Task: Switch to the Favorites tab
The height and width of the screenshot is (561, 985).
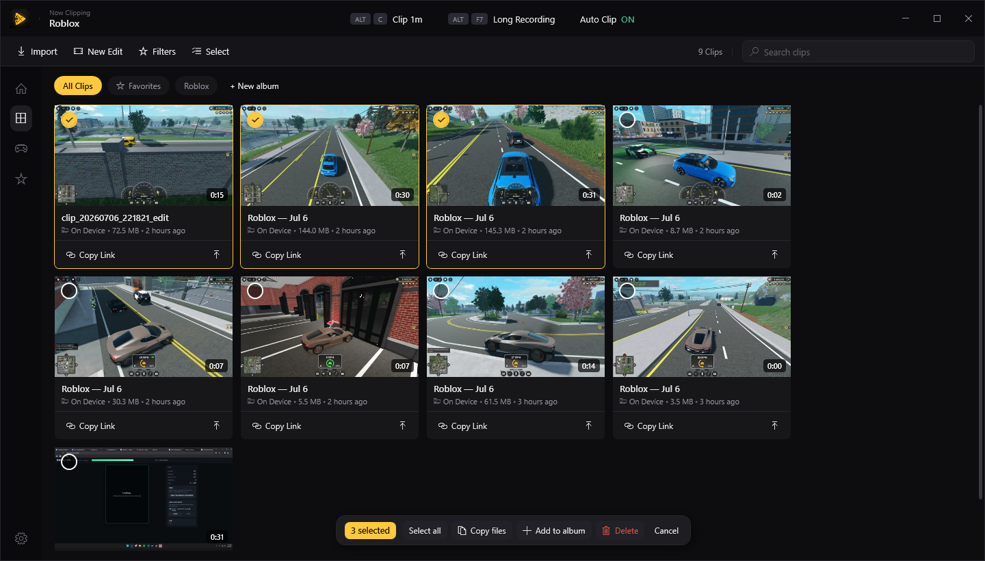Action: tap(138, 86)
